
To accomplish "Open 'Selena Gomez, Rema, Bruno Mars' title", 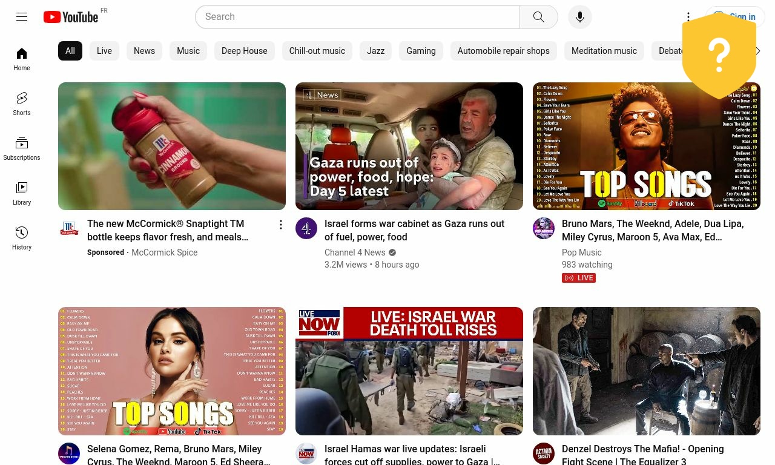I will [x=179, y=455].
